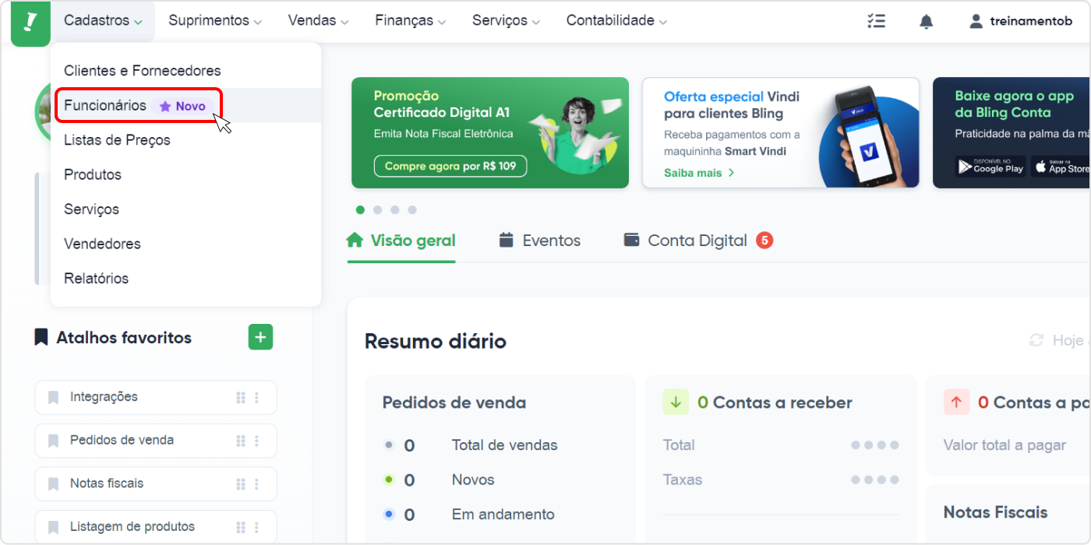Viewport: 1091px width, 545px height.
Task: Open the three-dot menu on Pedidos de venda shortcut
Action: click(256, 441)
